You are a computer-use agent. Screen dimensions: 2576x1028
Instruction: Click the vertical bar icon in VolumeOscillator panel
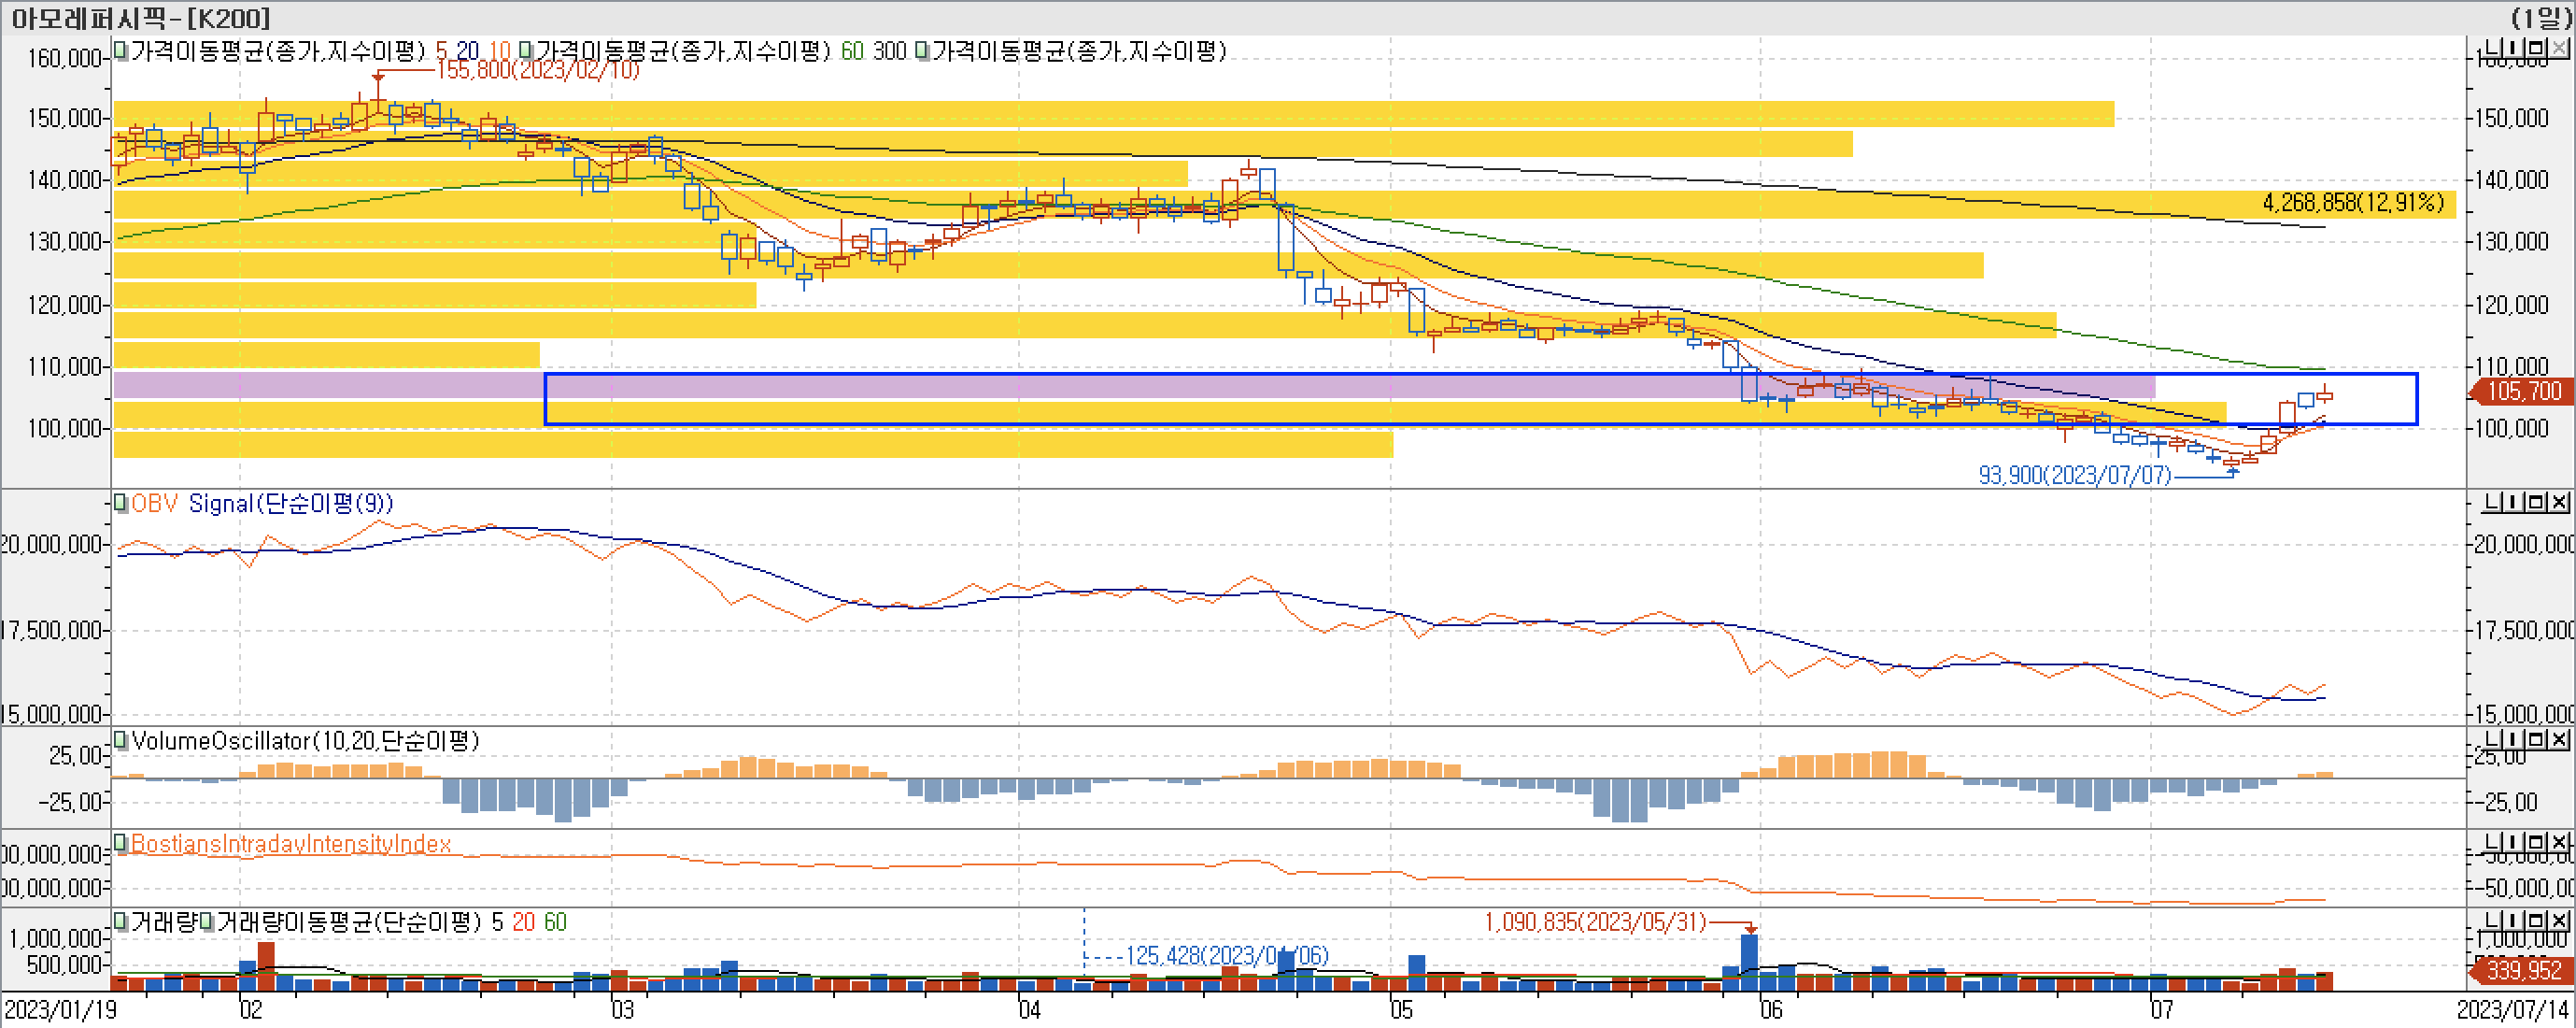tap(2513, 740)
